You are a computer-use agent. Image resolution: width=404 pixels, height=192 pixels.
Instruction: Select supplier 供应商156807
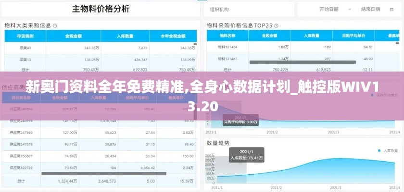21,156
